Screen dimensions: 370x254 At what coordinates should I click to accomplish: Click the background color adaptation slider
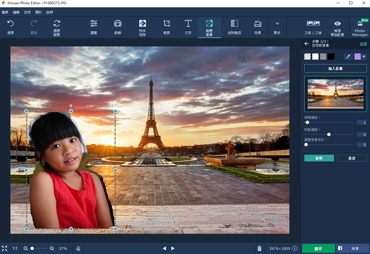(329, 145)
